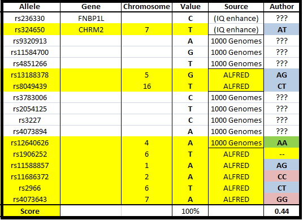Select the green AA author cell
The image size is (303, 220).
pyautogui.click(x=282, y=143)
